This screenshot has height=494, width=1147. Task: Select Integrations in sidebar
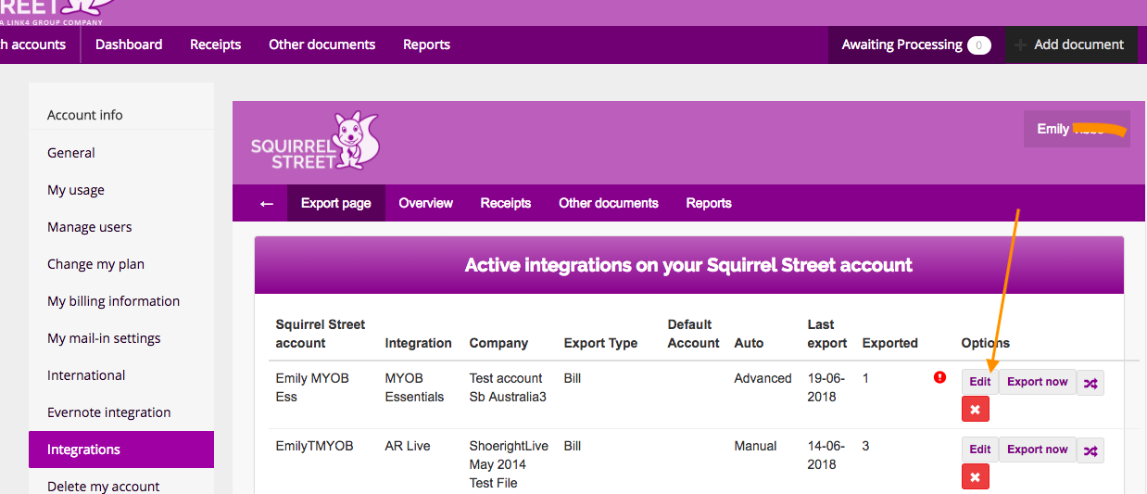tap(121, 450)
